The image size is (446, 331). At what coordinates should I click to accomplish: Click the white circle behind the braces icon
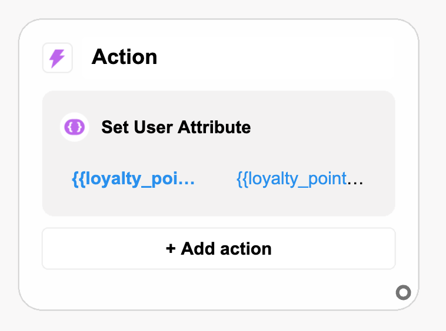click(75, 127)
